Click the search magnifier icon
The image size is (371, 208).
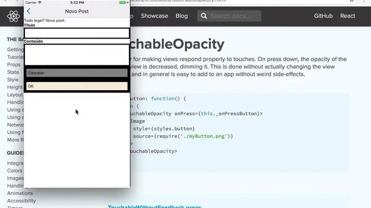203,16
